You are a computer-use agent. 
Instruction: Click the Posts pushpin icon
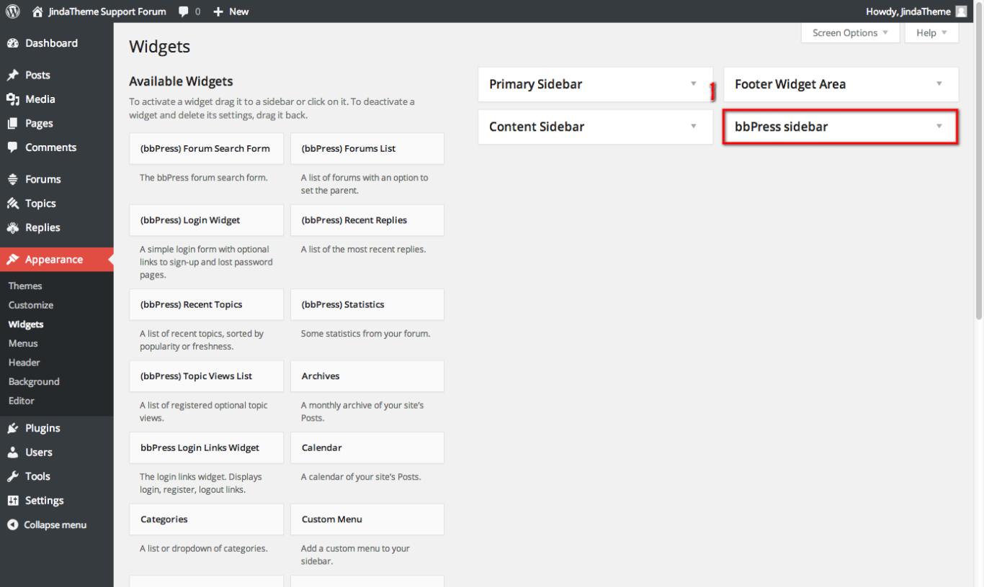(x=13, y=75)
